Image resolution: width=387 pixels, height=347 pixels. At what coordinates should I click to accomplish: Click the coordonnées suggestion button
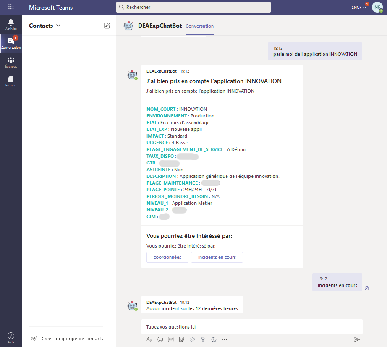(167, 257)
